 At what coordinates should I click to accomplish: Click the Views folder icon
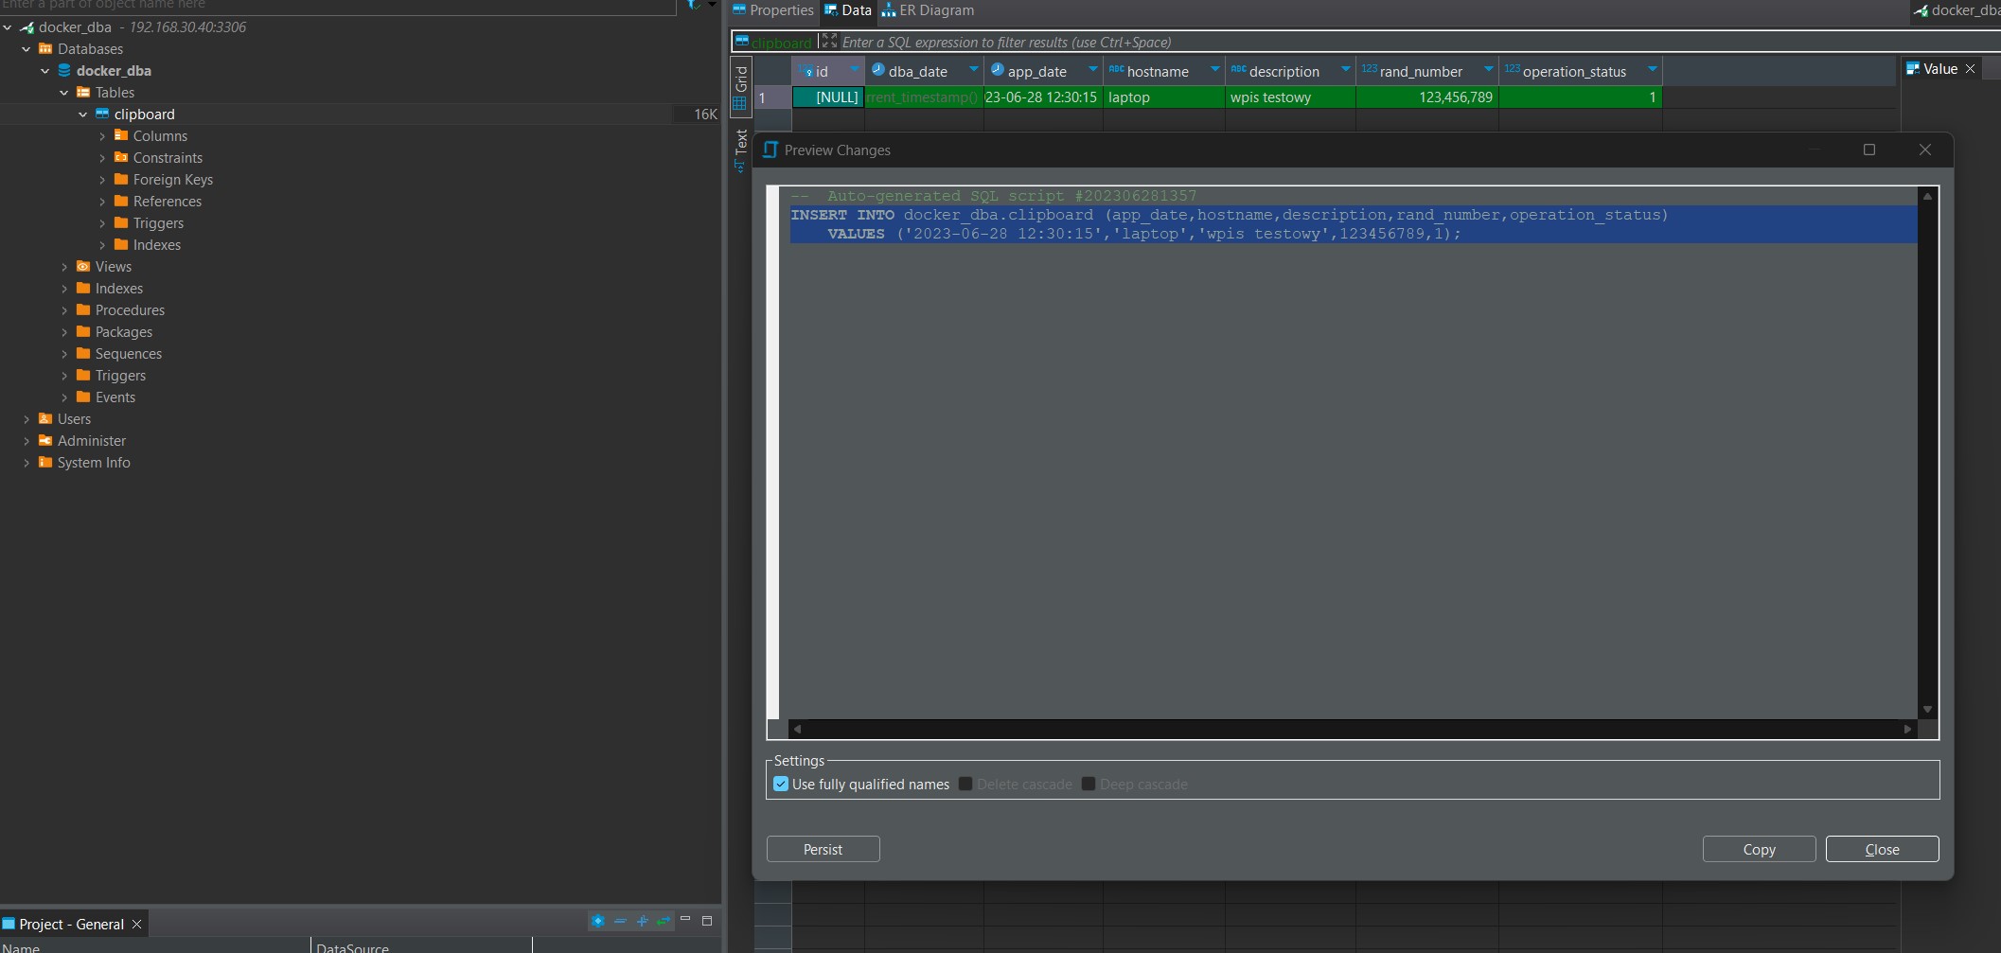pyautogui.click(x=83, y=267)
